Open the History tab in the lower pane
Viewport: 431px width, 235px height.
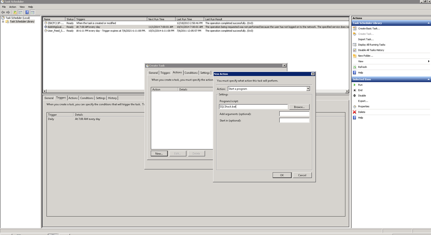coord(112,98)
